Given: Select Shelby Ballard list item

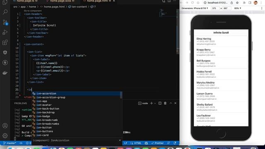Looking at the screenshot, I should 221,107.
